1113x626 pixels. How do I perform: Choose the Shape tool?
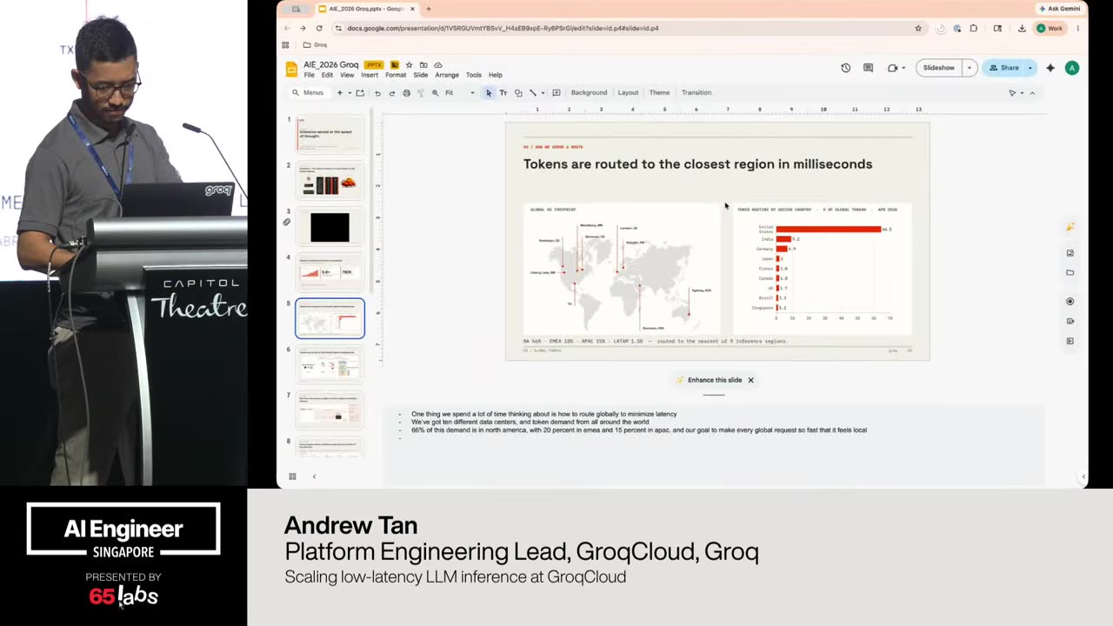click(518, 93)
